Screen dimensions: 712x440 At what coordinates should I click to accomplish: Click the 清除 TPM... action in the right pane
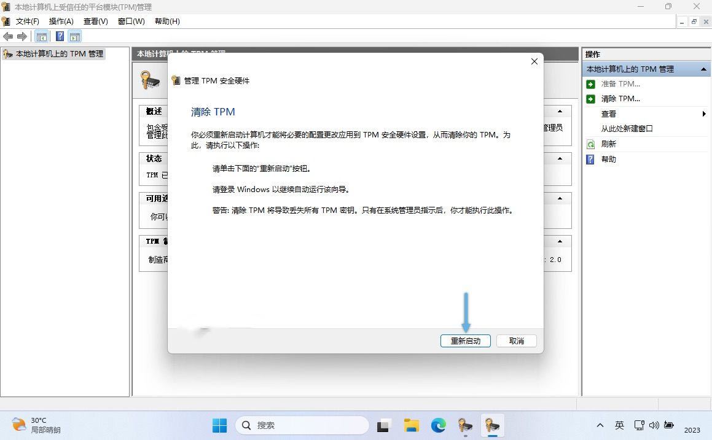[x=620, y=99]
